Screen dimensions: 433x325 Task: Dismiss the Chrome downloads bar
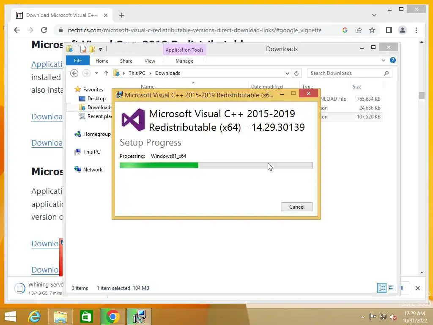click(x=418, y=288)
